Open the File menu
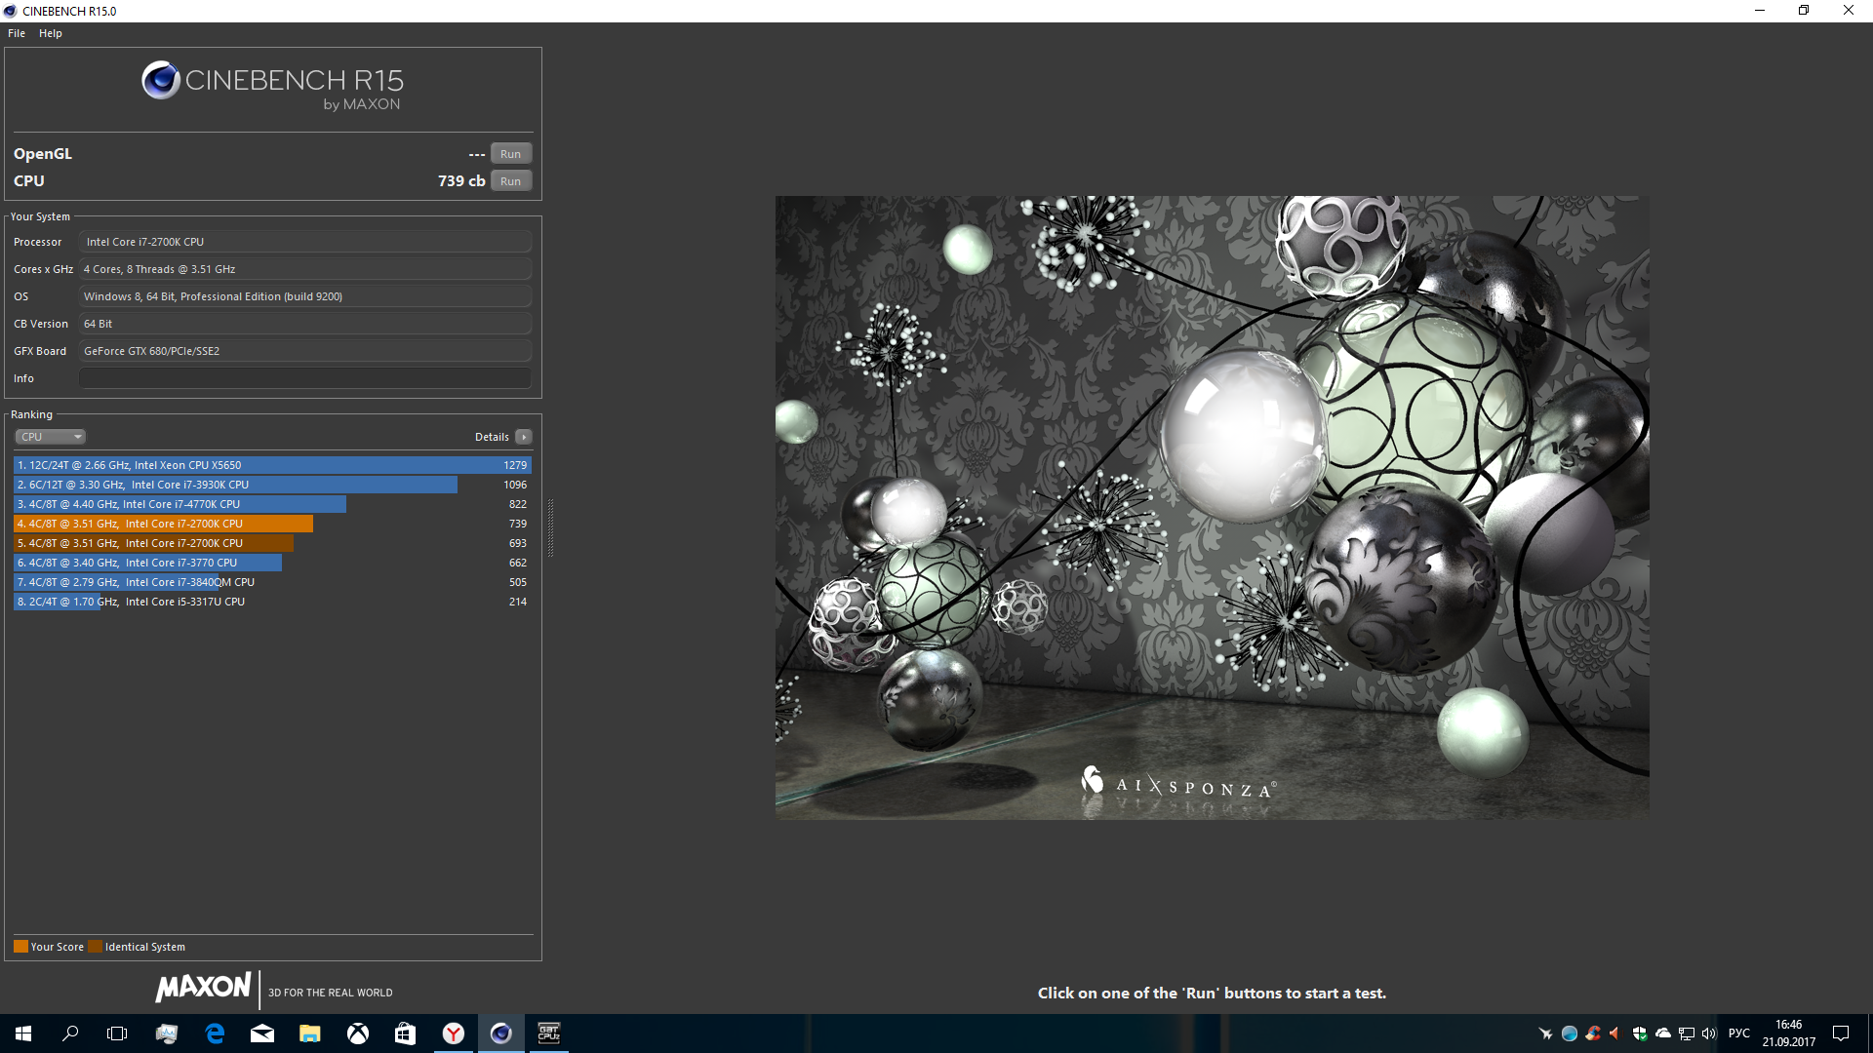 click(17, 33)
